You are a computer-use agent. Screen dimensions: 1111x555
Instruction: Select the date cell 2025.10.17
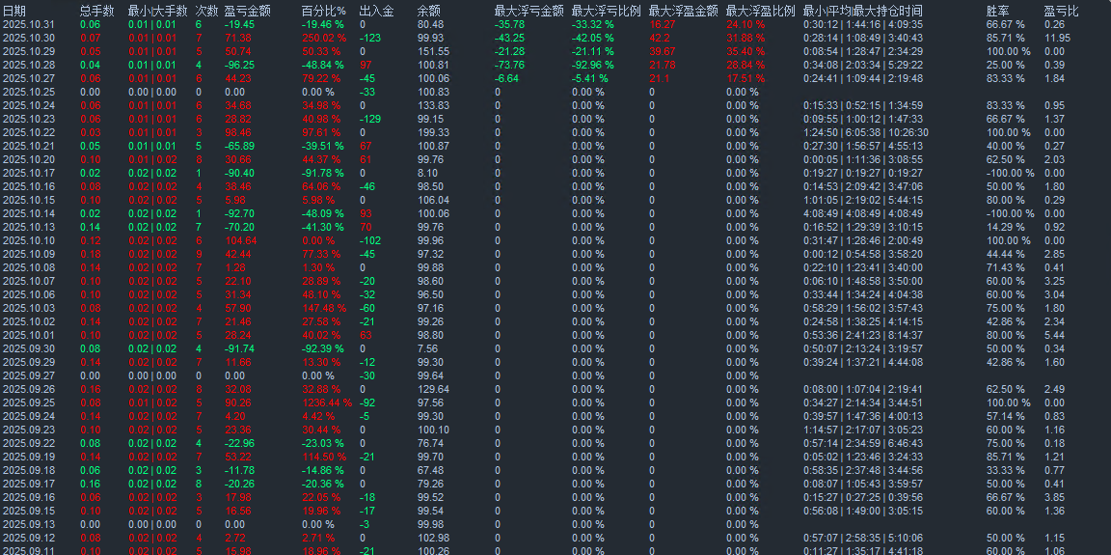coord(29,173)
